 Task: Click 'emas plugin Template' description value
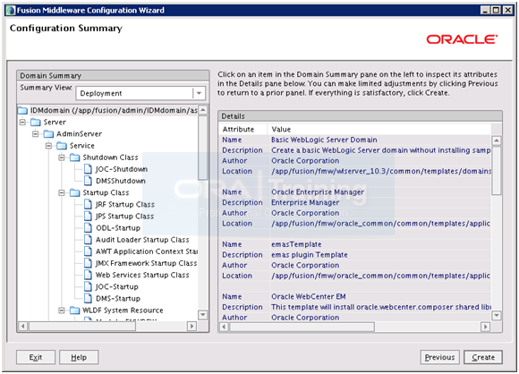309,255
